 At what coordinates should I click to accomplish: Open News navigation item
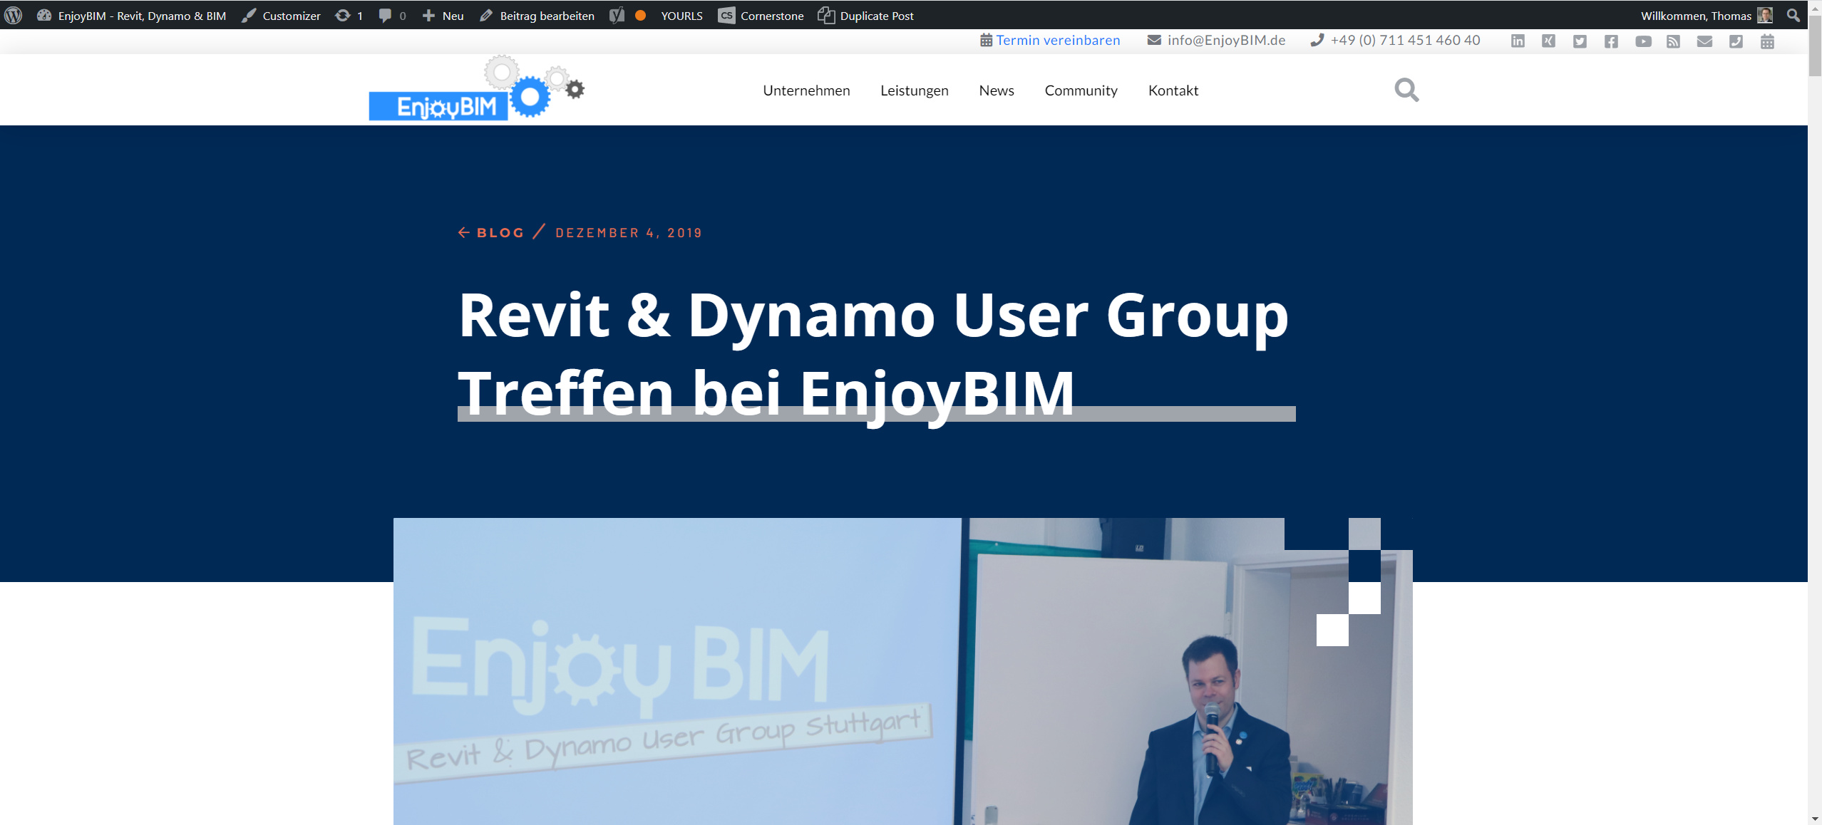coord(996,90)
